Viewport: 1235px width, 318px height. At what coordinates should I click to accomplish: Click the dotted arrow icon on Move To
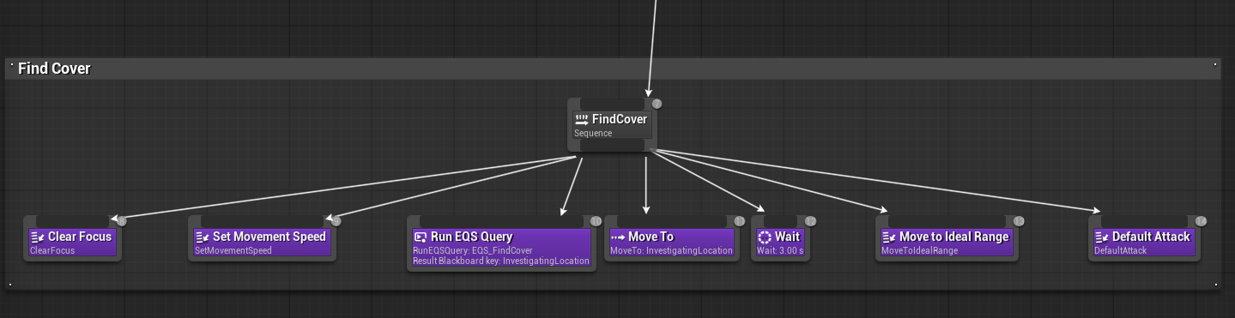pyautogui.click(x=617, y=237)
